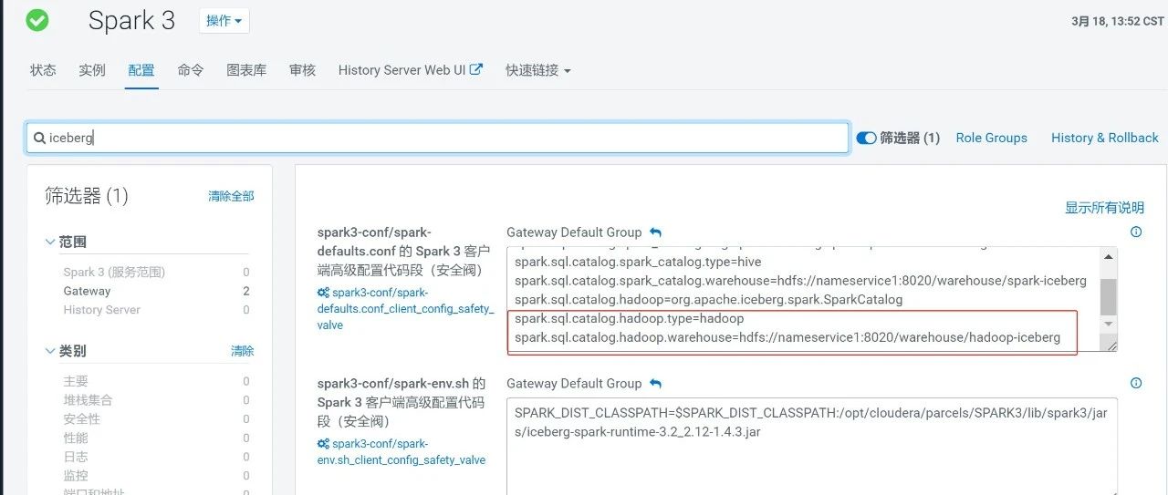This screenshot has width=1168, height=495.
Task: Click the search magnifier icon
Action: [x=39, y=138]
